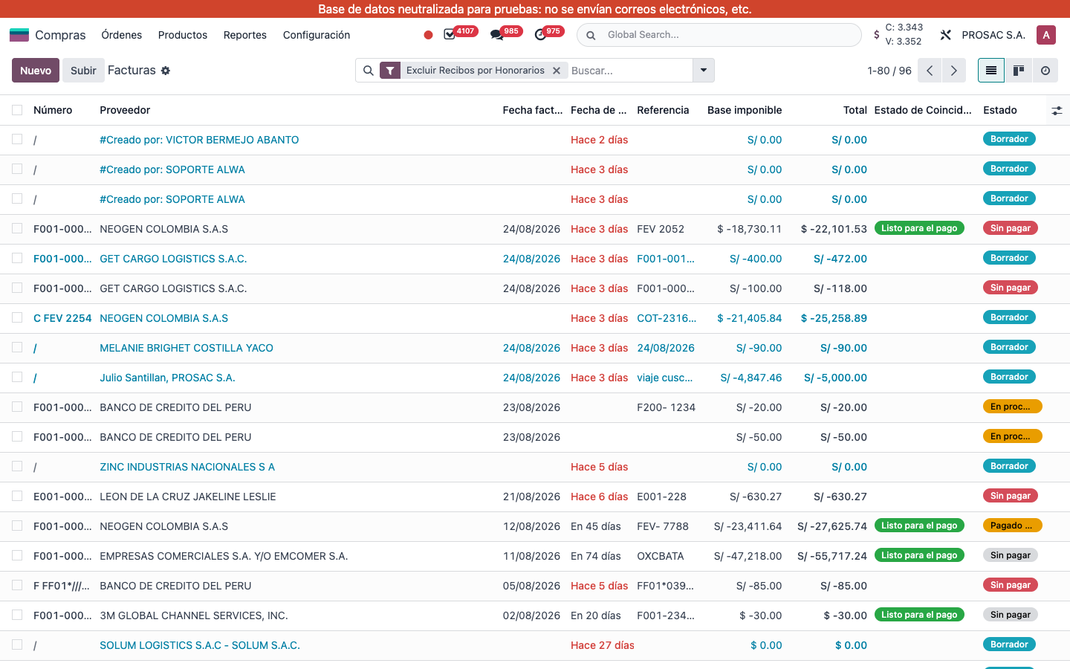The width and height of the screenshot is (1070, 669).
Task: Check the FEV 2052 NEOGEN COLOMBIA row
Action: click(17, 228)
